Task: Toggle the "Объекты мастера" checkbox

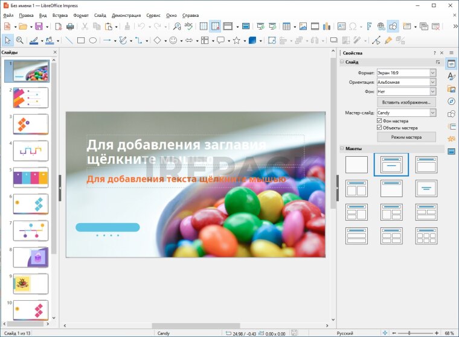Action: point(379,128)
